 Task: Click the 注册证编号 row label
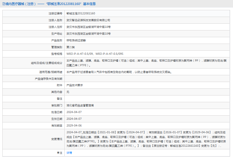[x=55, y=13]
